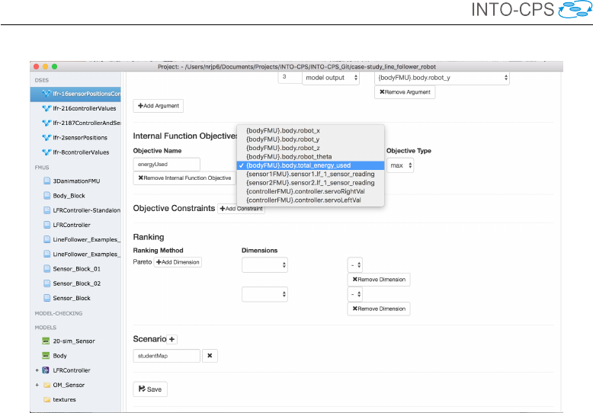Image resolution: width=593 pixels, height=413 pixels.
Task: Select {bodyFMU}.body.robot_theta from the list
Action: [x=283, y=156]
